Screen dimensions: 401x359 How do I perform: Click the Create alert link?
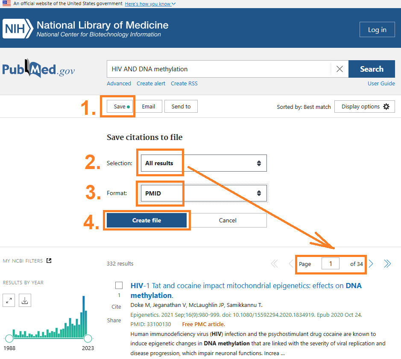[x=151, y=84]
